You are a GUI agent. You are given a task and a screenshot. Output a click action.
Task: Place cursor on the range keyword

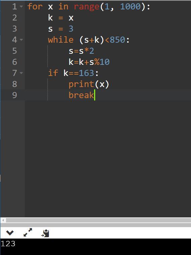click(86, 7)
